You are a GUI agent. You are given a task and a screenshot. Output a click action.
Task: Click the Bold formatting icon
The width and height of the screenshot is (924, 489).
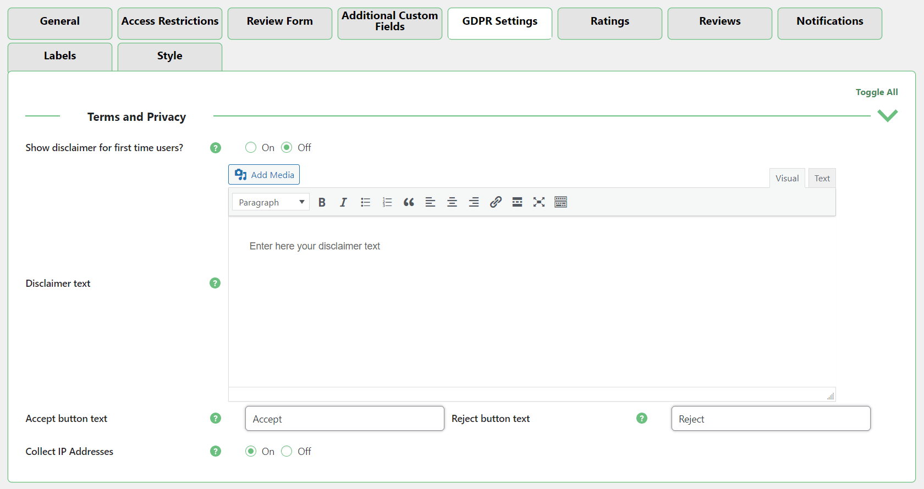322,202
